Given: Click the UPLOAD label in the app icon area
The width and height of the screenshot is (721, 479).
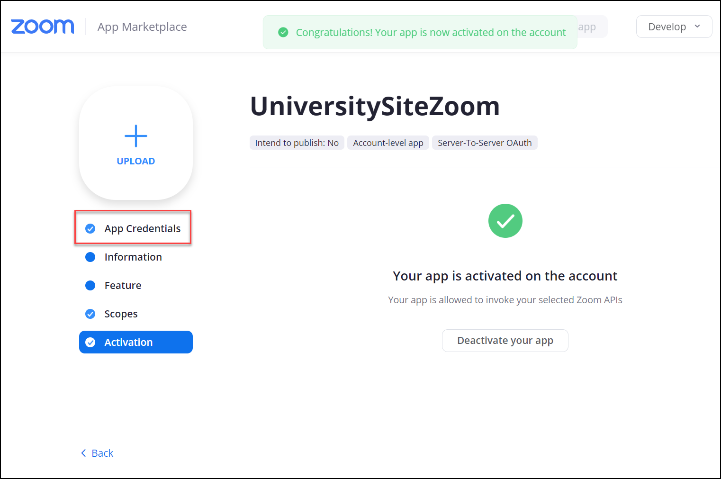Looking at the screenshot, I should [x=136, y=161].
